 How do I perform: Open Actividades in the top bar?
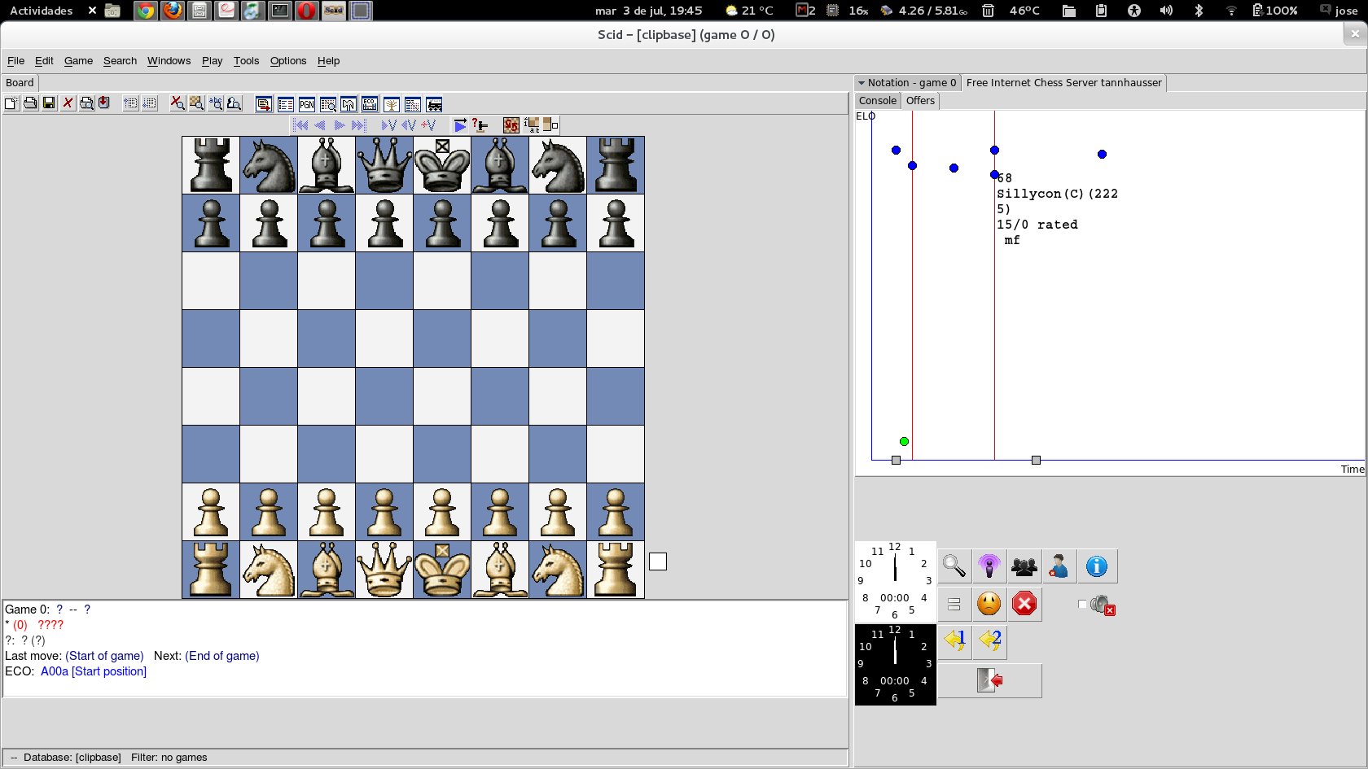(x=41, y=11)
